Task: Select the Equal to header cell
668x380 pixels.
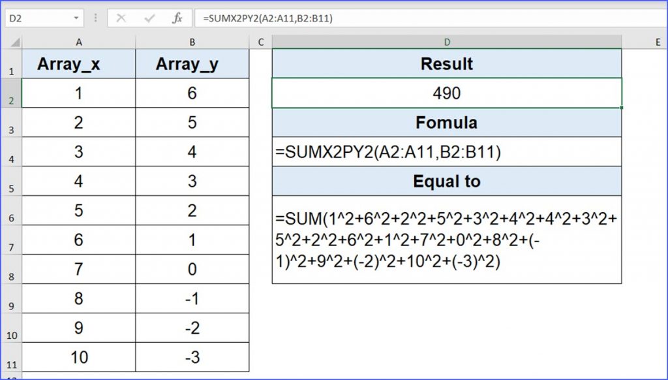Action: (446, 181)
